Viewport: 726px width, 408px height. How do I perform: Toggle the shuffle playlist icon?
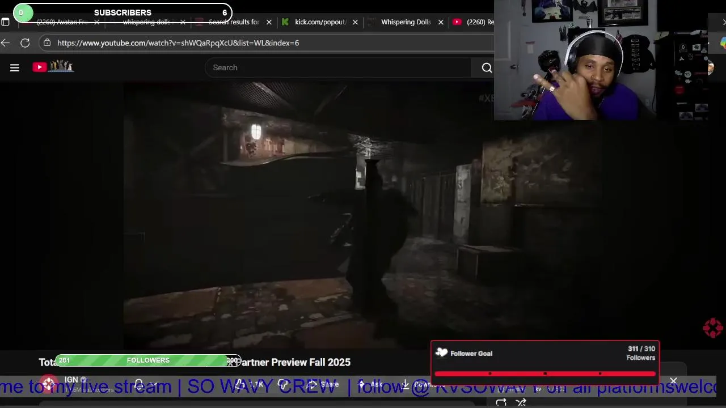pos(521,402)
